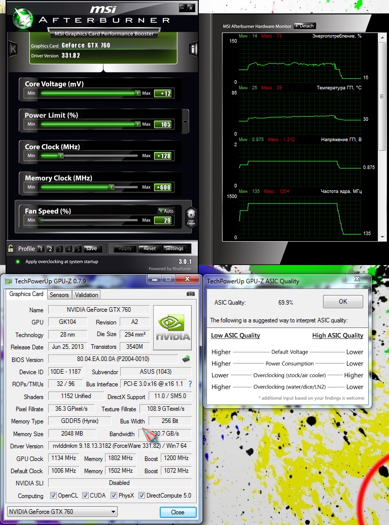The image size is (389, 525).
Task: Click the Apply button in Afterburner
Action: click(x=125, y=248)
